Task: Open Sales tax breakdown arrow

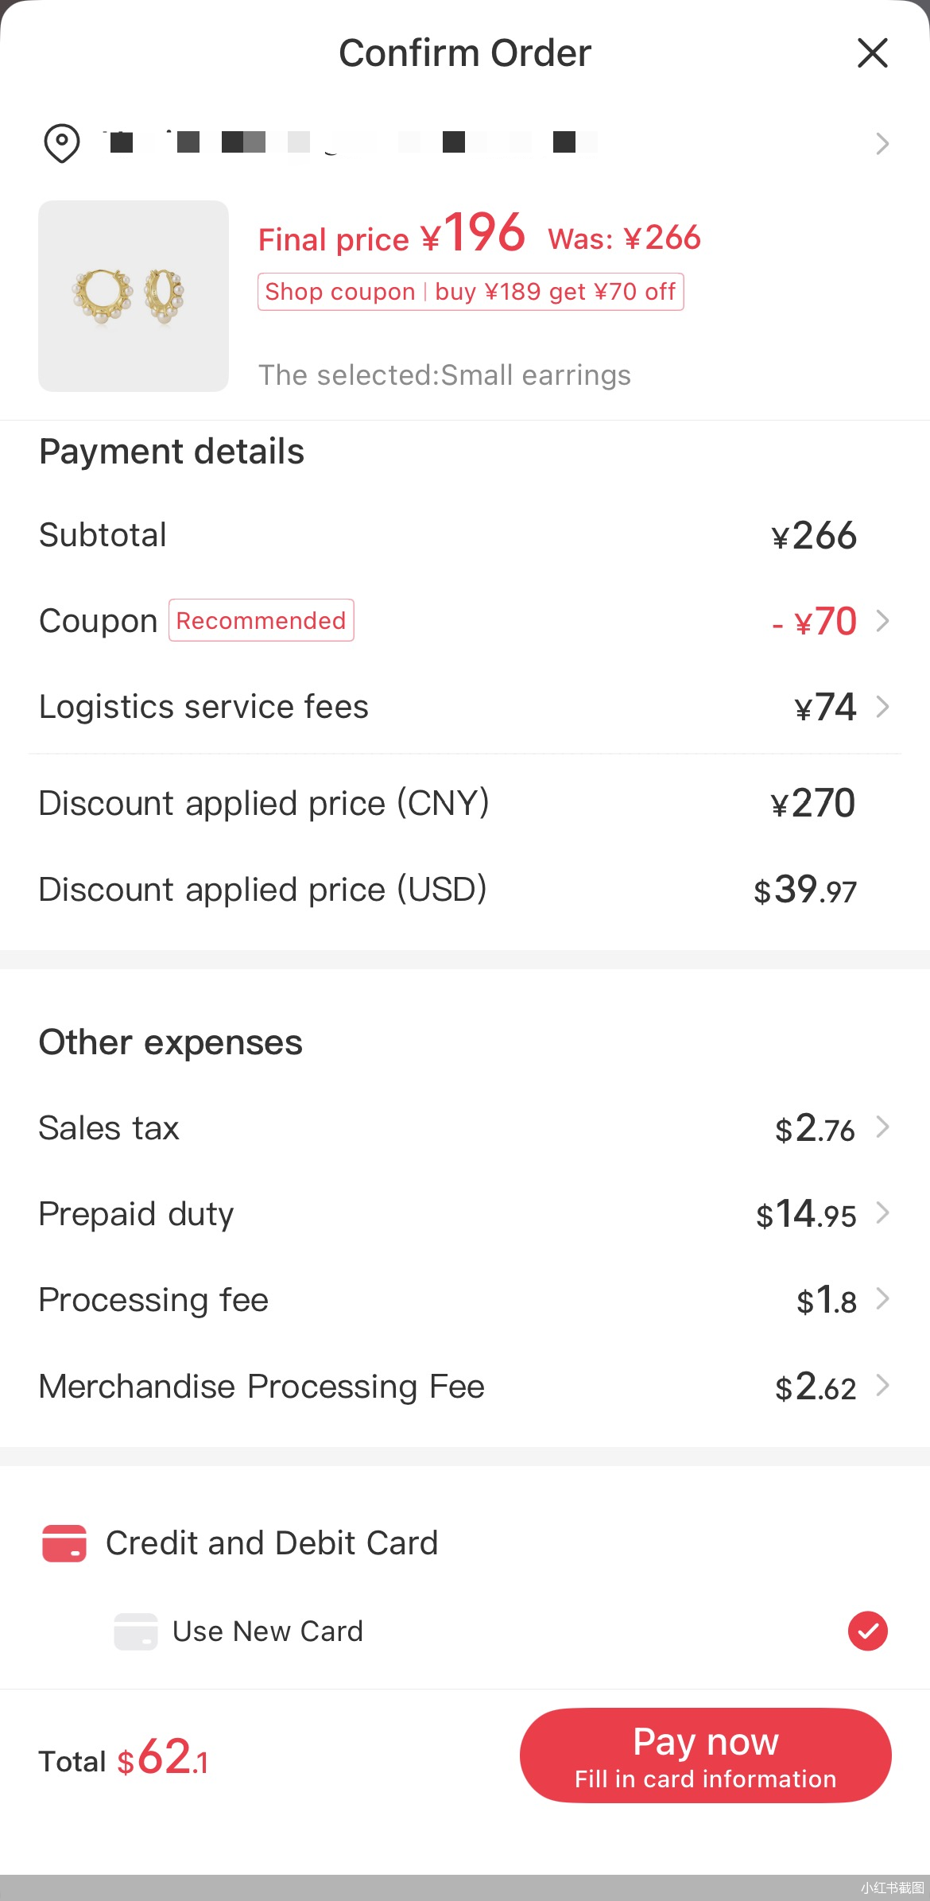Action: pyautogui.click(x=882, y=1127)
